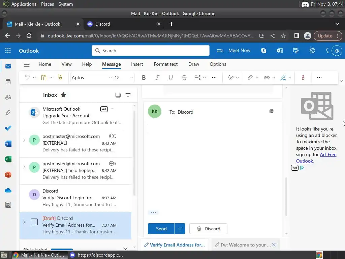Mark message as high importance
This screenshot has width=345, height=259.
click(x=303, y=78)
